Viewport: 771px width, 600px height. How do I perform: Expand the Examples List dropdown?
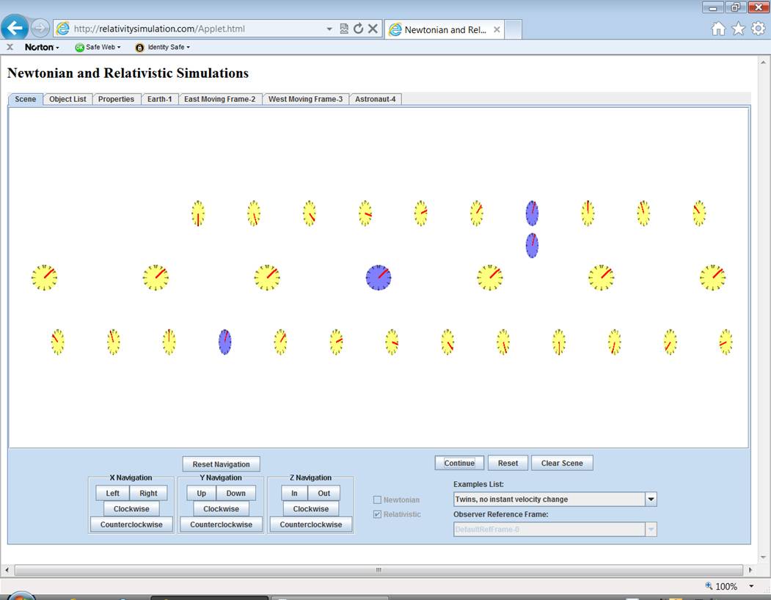pyautogui.click(x=650, y=500)
